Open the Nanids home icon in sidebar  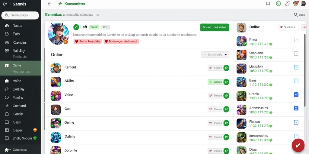(x=7, y=26)
